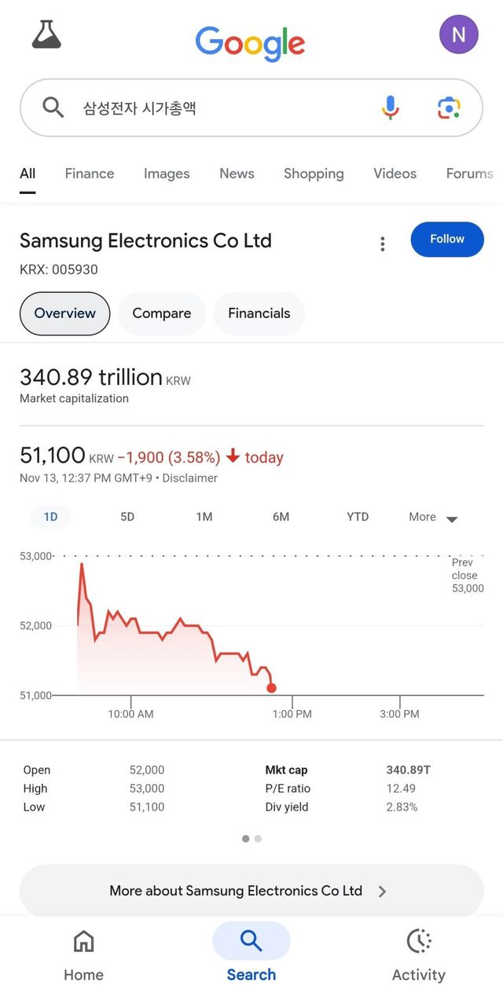Switch chart to YTD range
503x985 pixels.
(357, 517)
